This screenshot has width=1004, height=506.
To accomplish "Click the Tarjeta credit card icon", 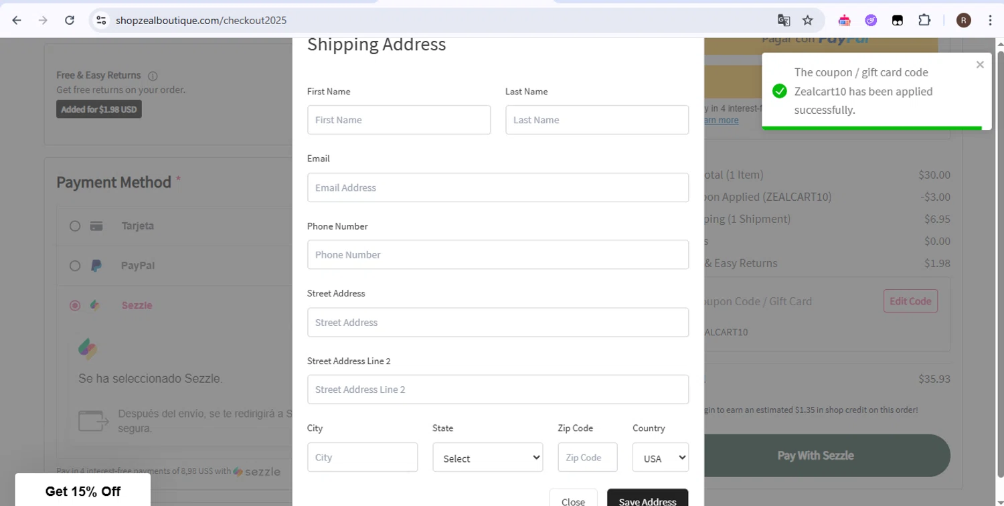I will pos(96,226).
